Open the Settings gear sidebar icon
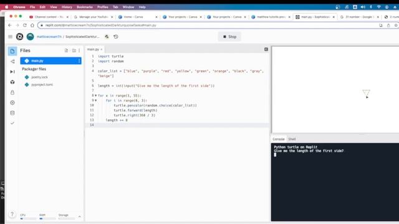This screenshot has height=224, width=399. [12, 103]
